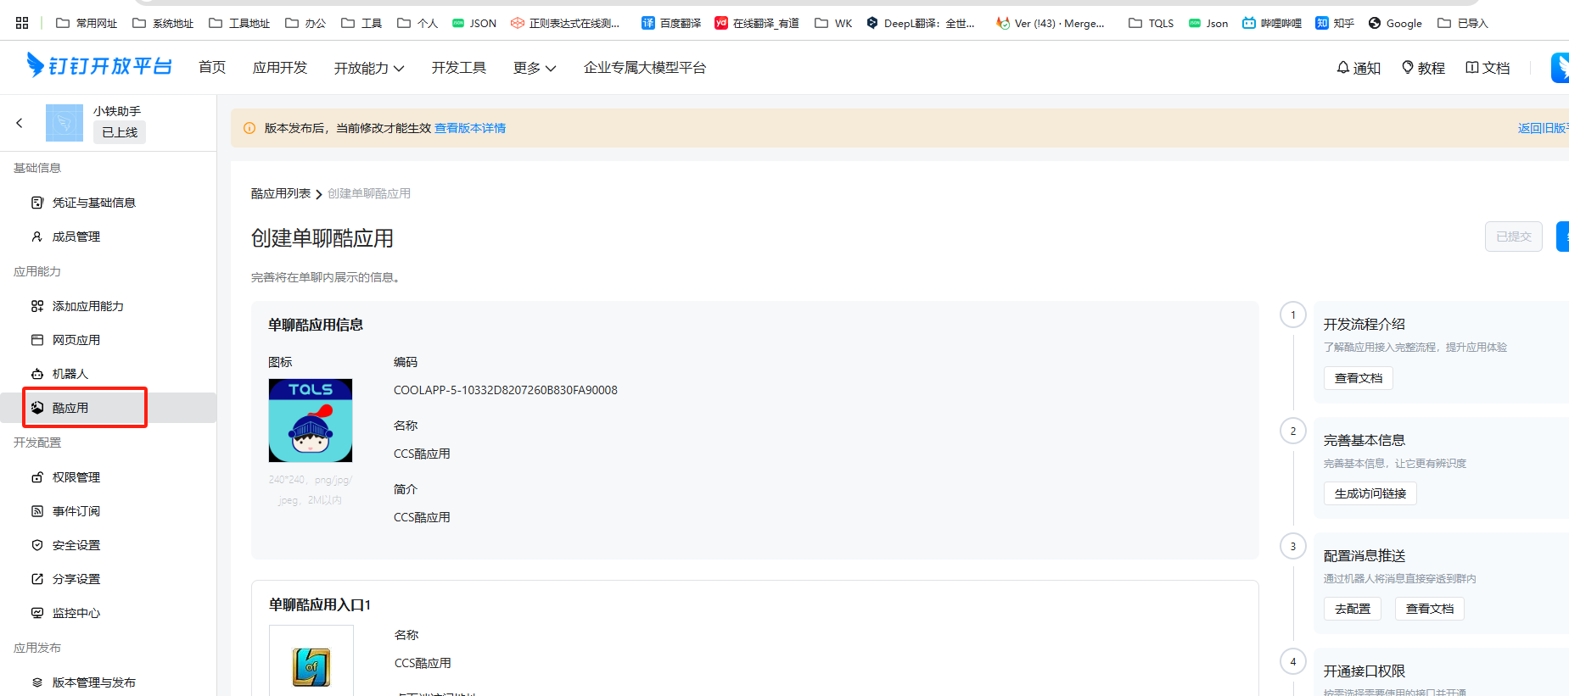Click the TQLS app icon thumbnail
Screen dimensions: 1569x696
pos(311,420)
